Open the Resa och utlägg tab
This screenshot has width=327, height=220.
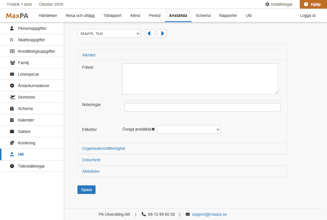point(80,16)
